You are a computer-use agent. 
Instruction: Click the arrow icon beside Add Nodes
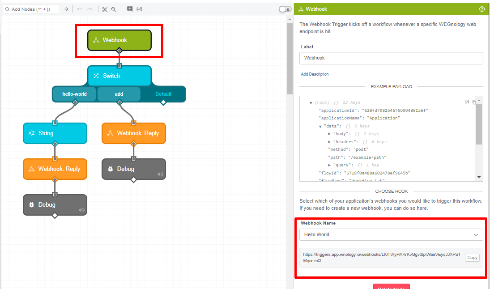[66, 9]
